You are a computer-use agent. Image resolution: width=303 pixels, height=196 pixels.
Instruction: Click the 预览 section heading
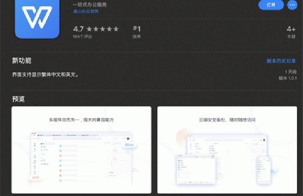click(x=19, y=98)
